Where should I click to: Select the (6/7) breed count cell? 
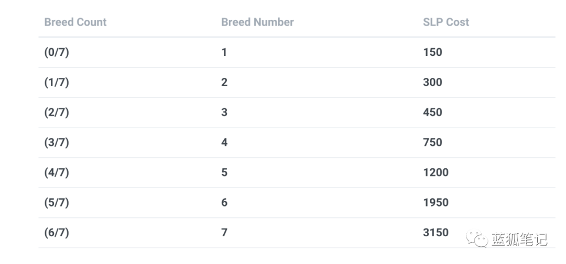57,233
